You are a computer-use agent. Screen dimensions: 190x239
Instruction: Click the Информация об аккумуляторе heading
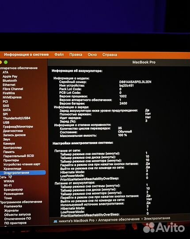click(x=77, y=71)
